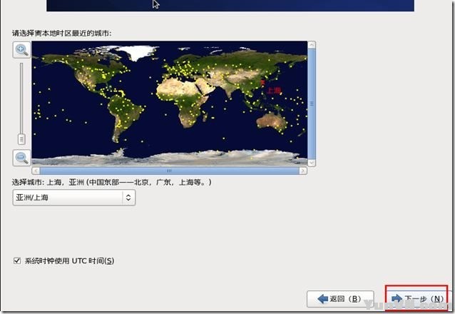Click the map's horizontal scrollbar thumb

tap(170, 171)
